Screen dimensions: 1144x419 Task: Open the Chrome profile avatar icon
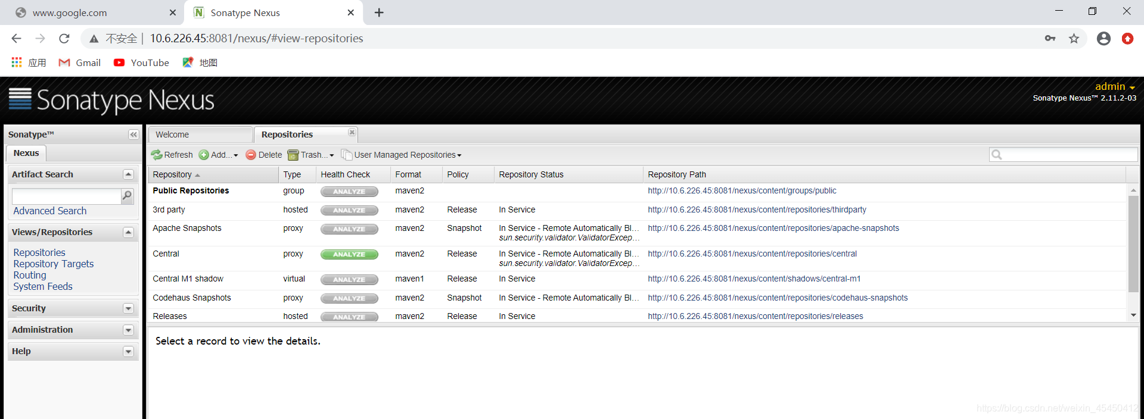(x=1103, y=39)
